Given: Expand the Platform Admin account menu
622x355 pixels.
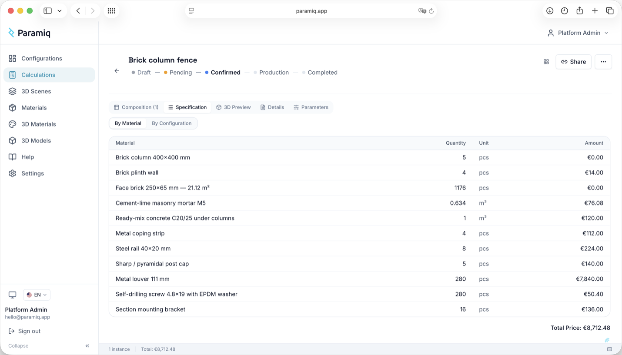Looking at the screenshot, I should click(578, 33).
